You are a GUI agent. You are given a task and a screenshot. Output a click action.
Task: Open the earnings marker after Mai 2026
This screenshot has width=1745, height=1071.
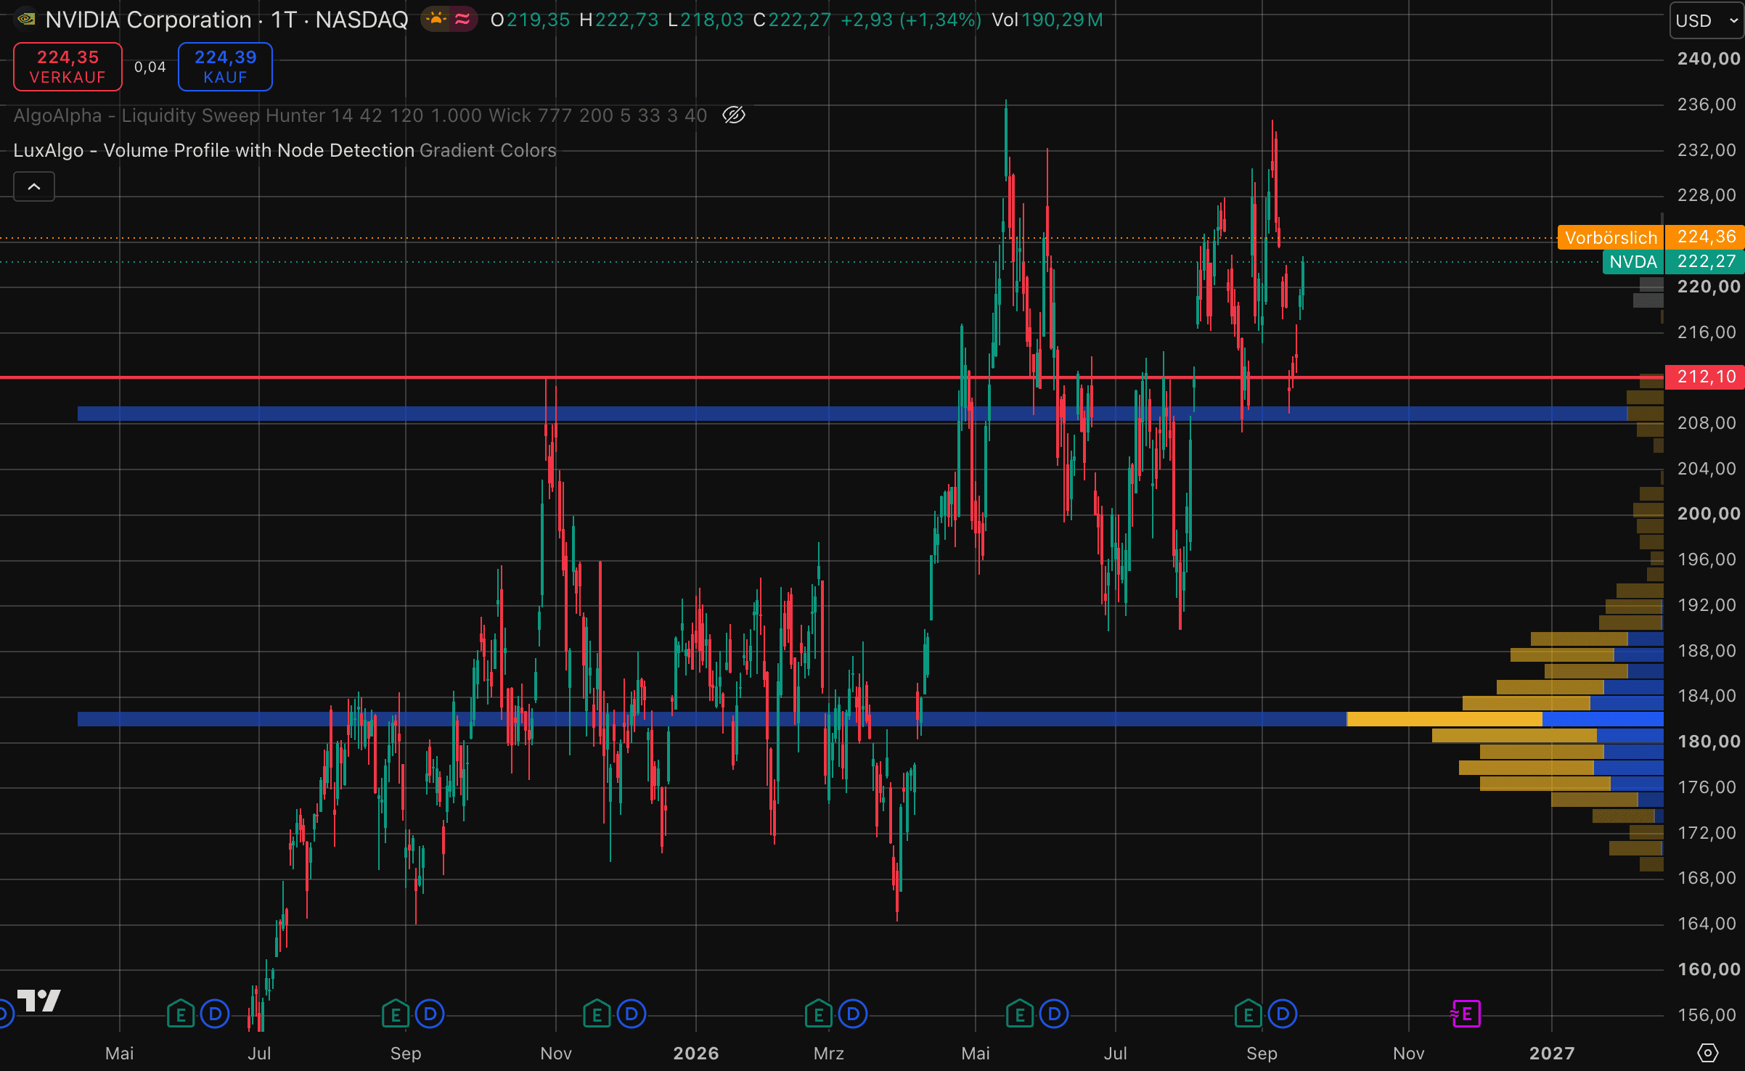[1020, 1014]
